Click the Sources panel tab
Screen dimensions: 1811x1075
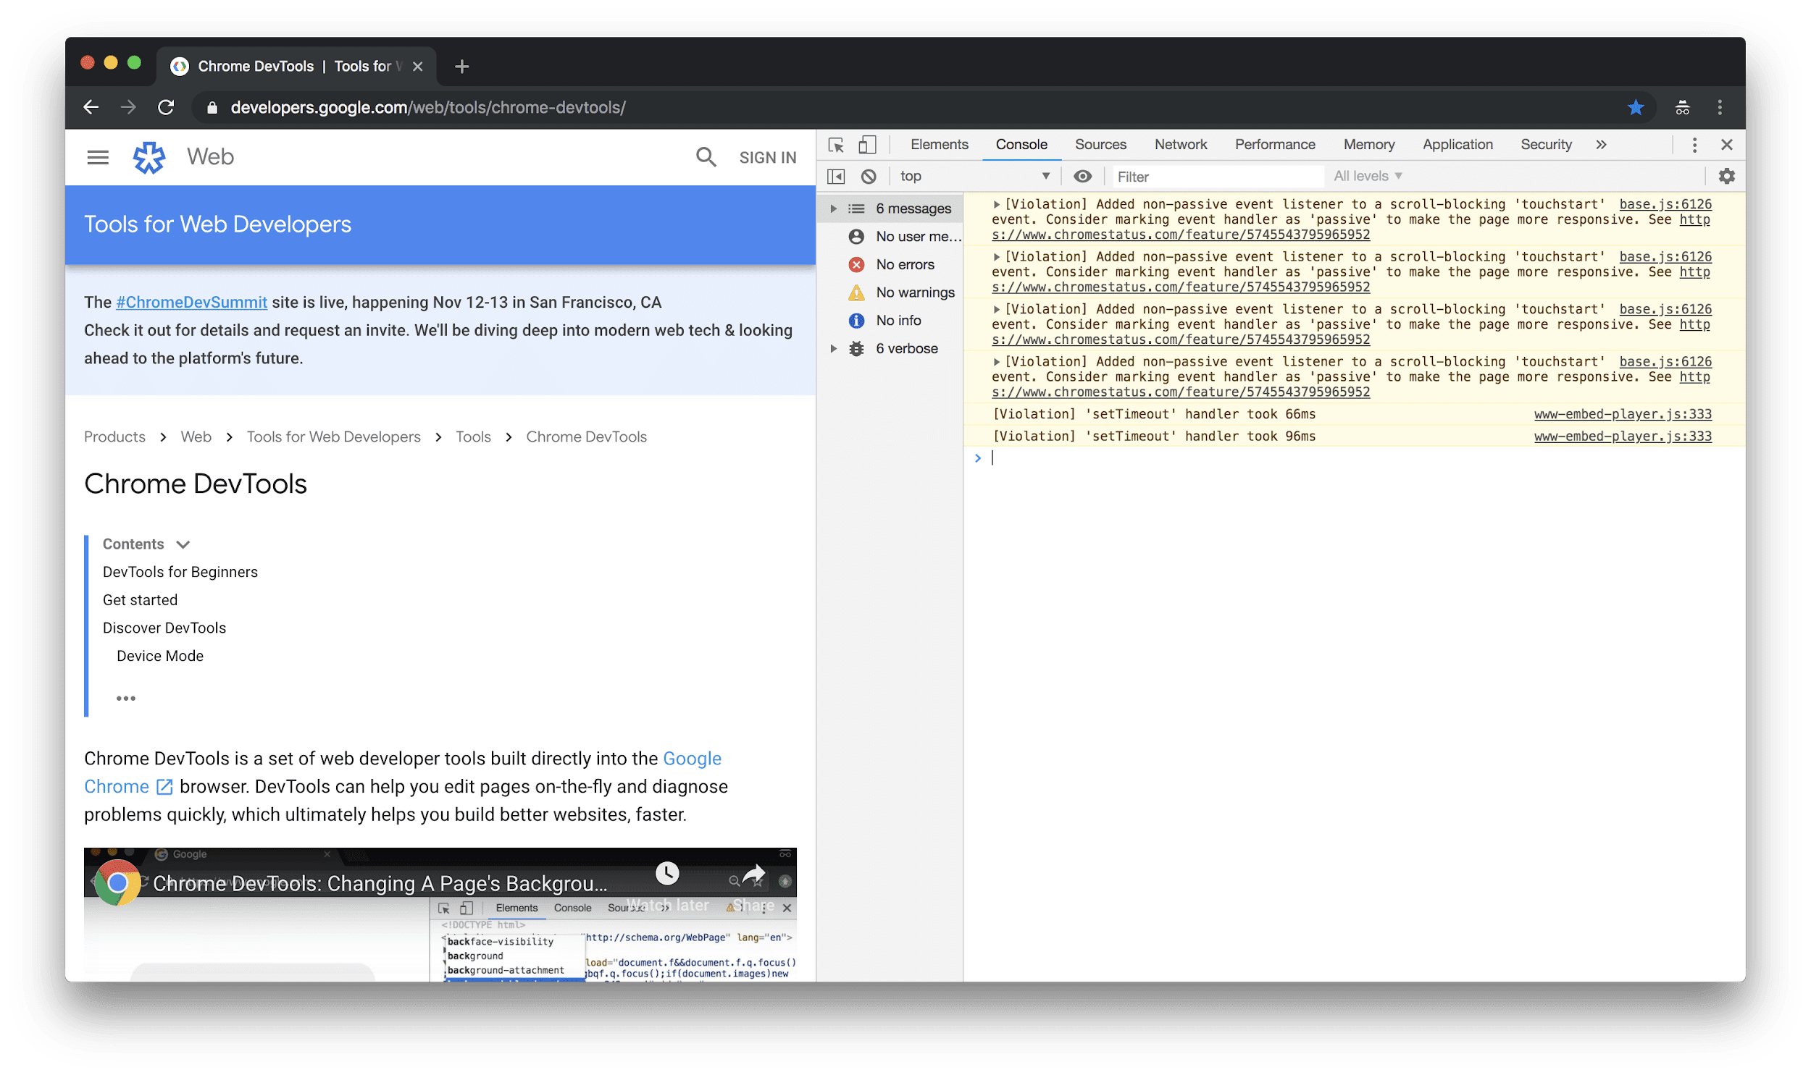[x=1097, y=143]
